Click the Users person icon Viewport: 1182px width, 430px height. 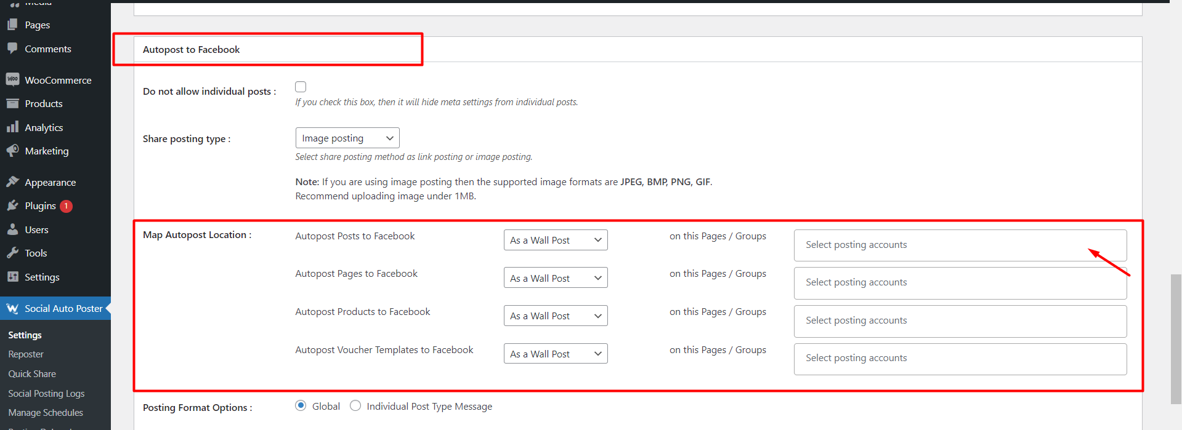(12, 229)
